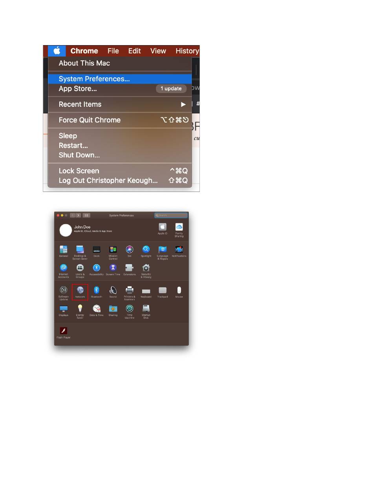
Task: Open Spotlight preferences
Action: (146, 251)
